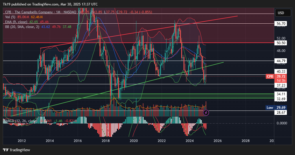Select the Vol (5) indicator legend
Image resolution: width=295 pixels, height=155 pixels.
10,17
